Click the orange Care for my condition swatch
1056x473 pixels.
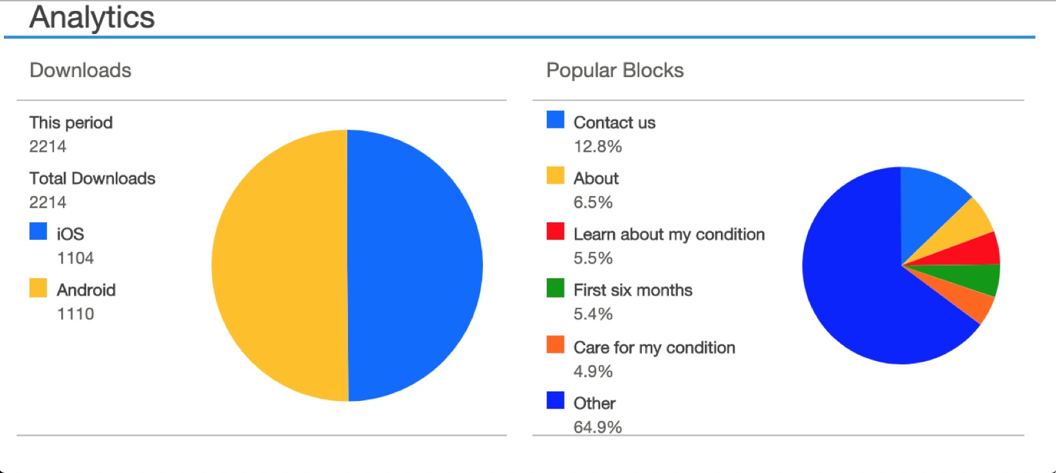click(556, 344)
